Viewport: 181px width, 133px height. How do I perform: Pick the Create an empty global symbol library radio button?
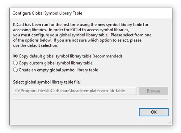(15, 70)
